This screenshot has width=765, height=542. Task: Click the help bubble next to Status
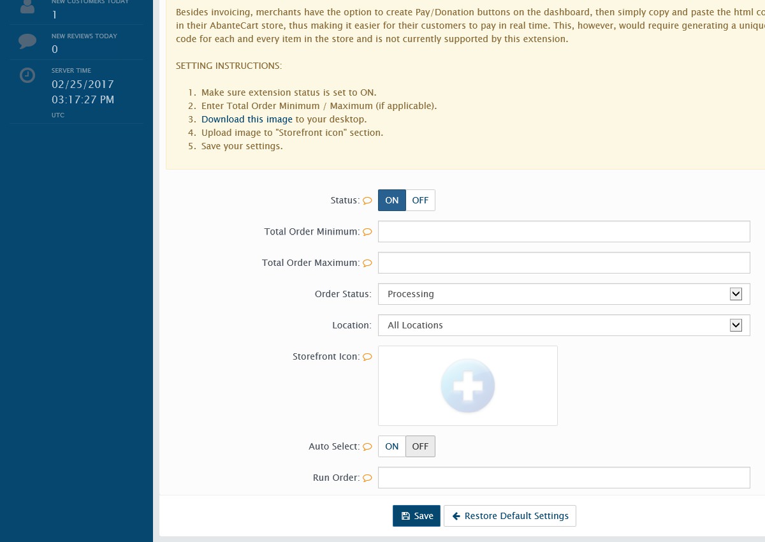[x=367, y=200]
